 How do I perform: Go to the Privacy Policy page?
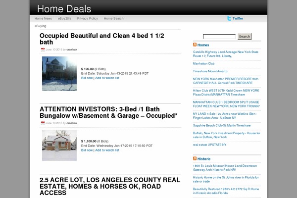click(88, 19)
